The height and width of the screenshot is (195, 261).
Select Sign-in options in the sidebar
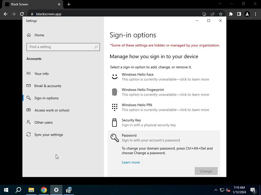point(63,98)
